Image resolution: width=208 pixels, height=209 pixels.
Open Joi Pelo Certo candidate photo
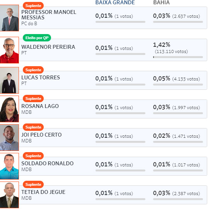(9, 137)
